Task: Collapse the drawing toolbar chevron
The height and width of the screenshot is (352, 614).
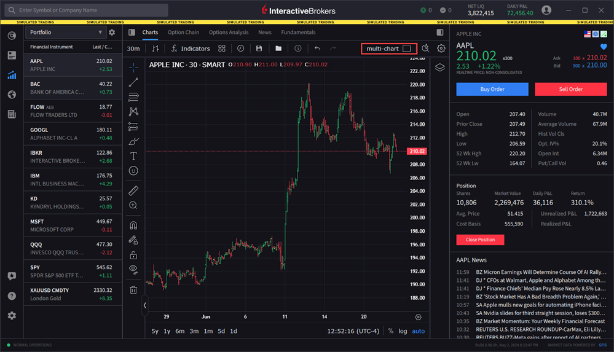Action: [145, 305]
